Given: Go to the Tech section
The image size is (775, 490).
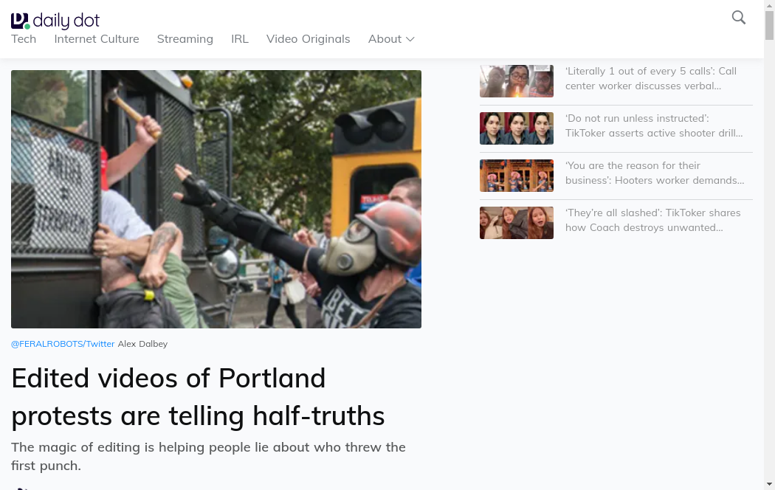Looking at the screenshot, I should [x=24, y=39].
